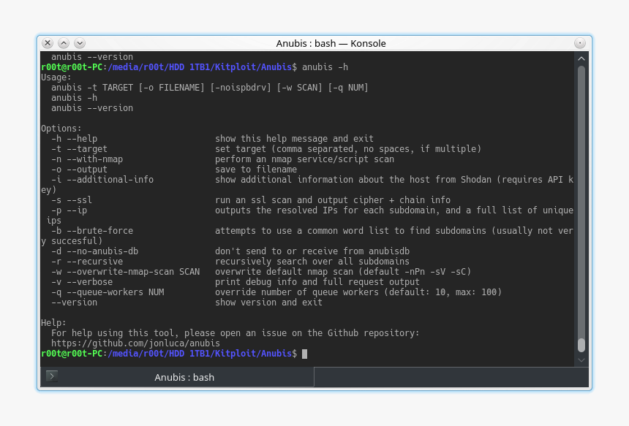629x426 pixels.
Task: Click the scrollbar up arrow icon
Action: (x=581, y=57)
